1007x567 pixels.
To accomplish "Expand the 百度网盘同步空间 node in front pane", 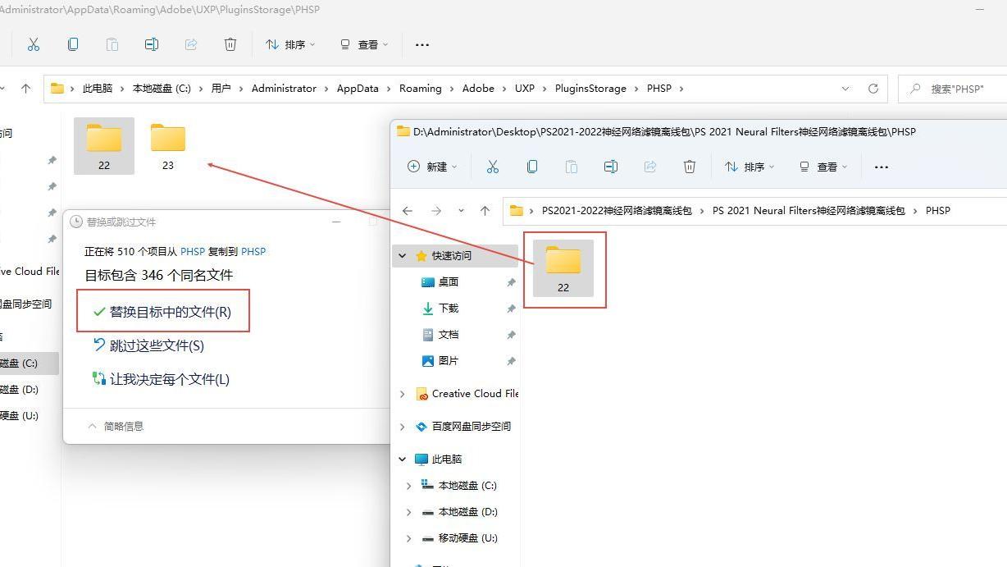I will click(x=403, y=427).
